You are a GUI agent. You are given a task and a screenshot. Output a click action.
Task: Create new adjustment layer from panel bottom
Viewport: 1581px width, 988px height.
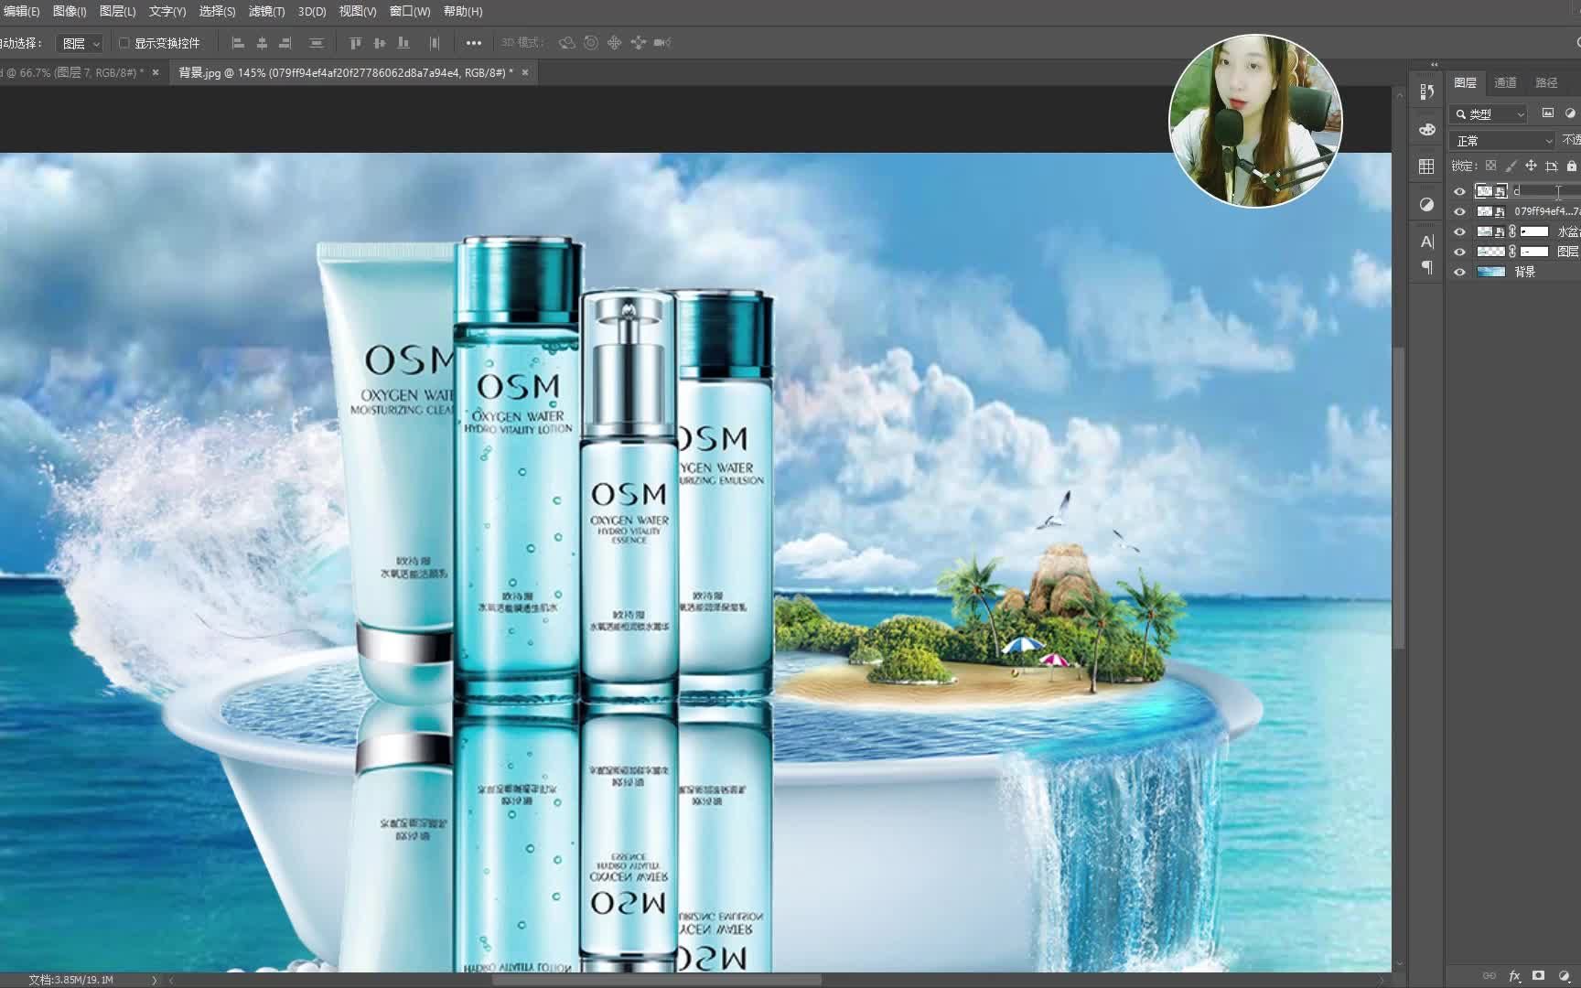pos(1564,976)
